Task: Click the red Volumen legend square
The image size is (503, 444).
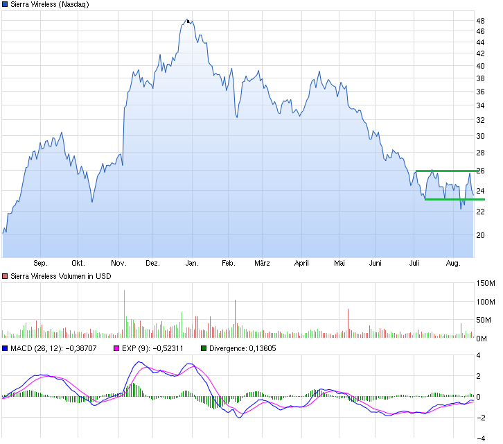Action: pyautogui.click(x=5, y=276)
